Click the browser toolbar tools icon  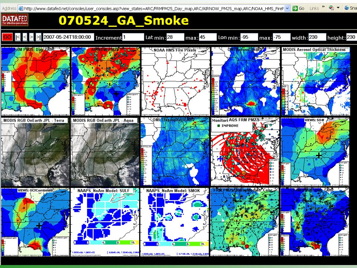click(x=331, y=8)
